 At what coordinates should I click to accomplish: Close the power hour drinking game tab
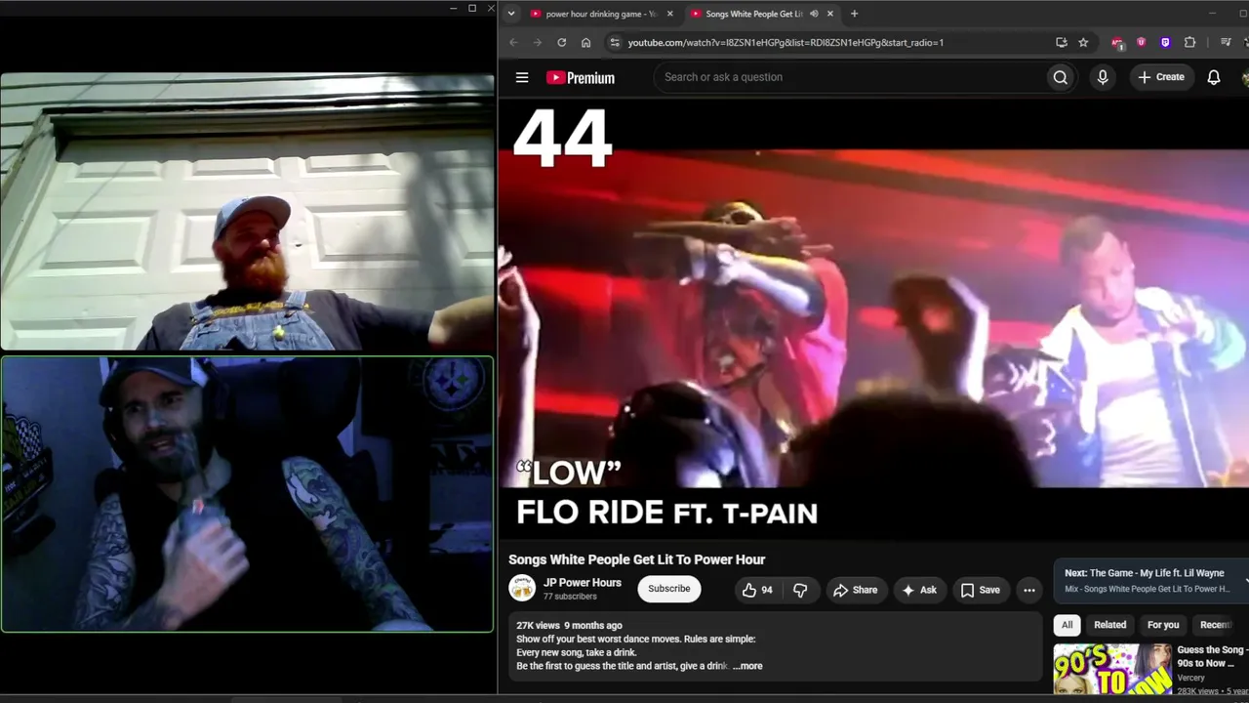[669, 14]
